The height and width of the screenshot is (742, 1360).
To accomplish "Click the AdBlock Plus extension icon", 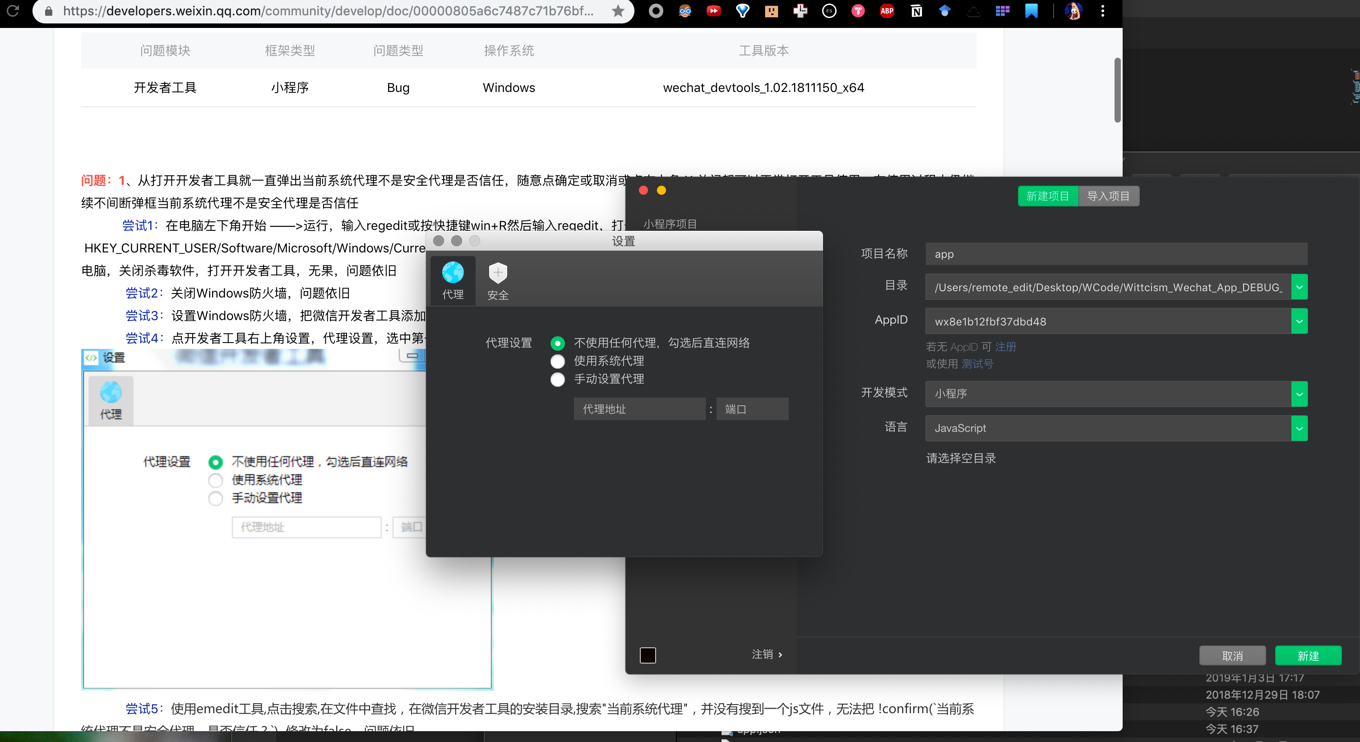I will tap(887, 10).
